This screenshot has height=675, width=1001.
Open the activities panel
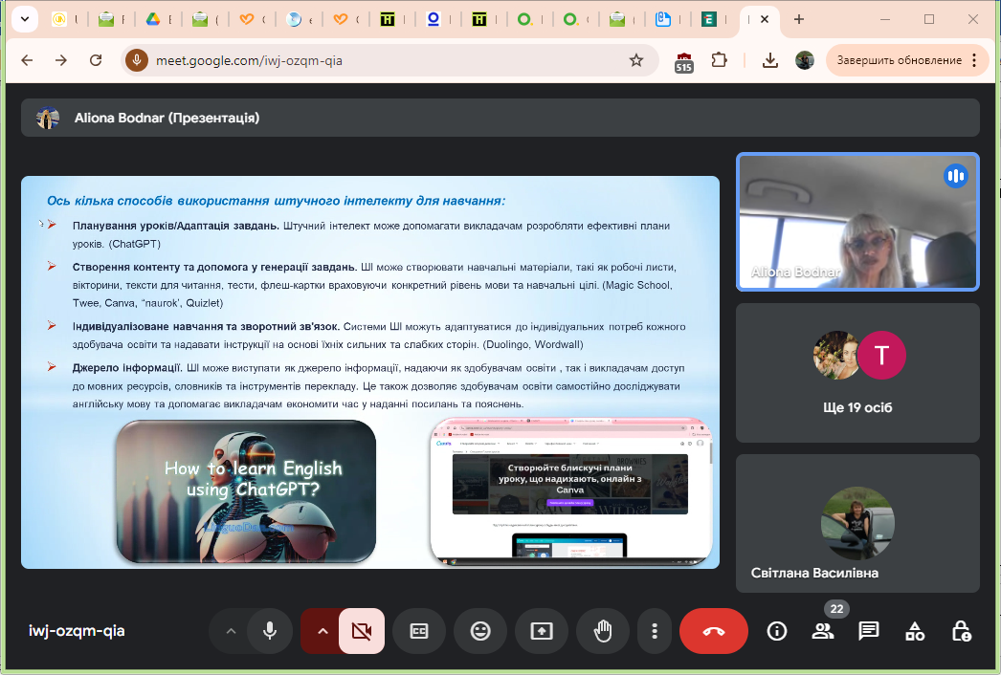[915, 631]
